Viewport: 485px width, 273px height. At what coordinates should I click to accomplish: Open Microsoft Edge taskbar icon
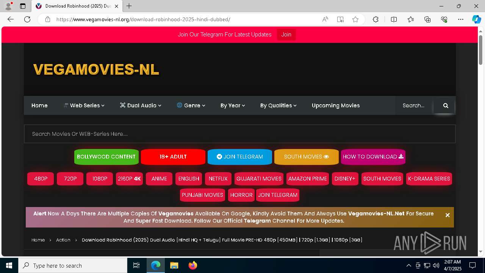point(156,265)
